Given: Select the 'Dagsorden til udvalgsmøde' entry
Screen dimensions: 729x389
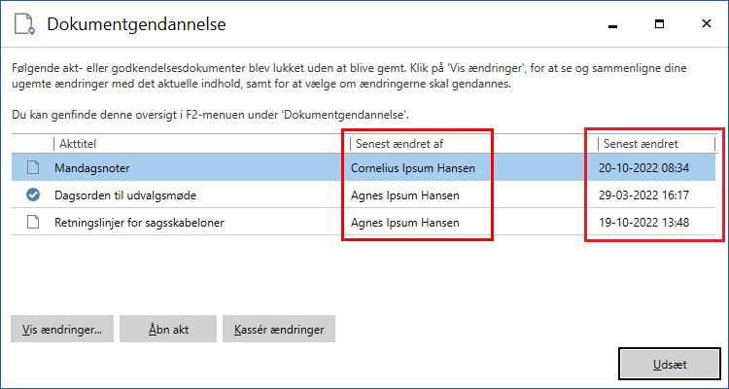Looking at the screenshot, I should pyautogui.click(x=125, y=195).
